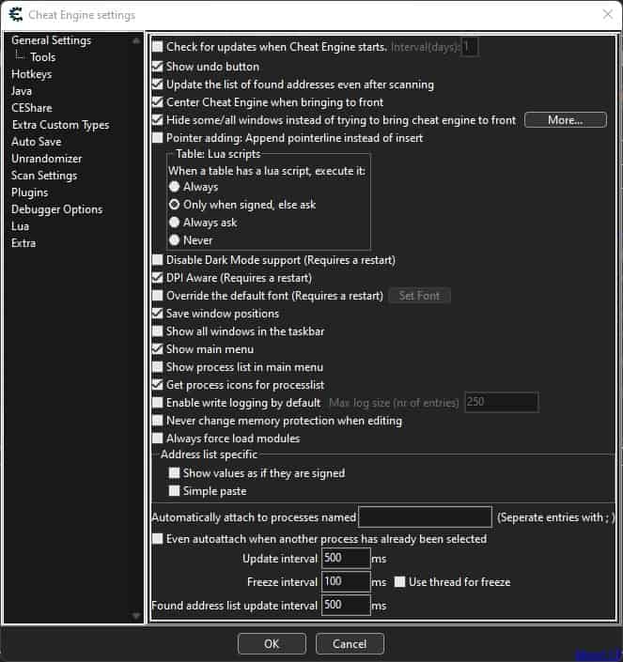The width and height of the screenshot is (623, 662).
Task: Confirm settings with the OK button
Action: (x=272, y=644)
